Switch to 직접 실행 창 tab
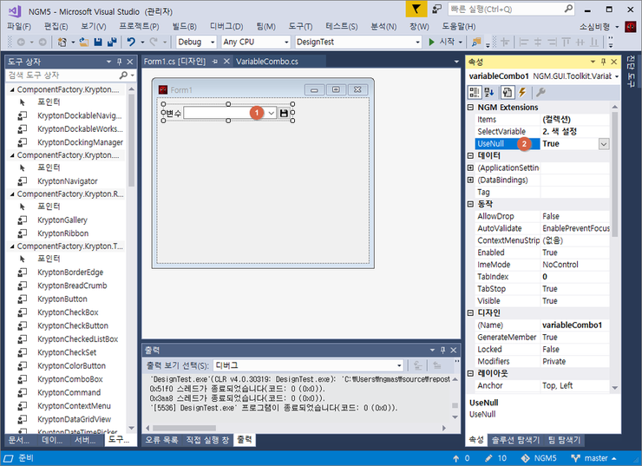Viewport: 642px width, 466px height. [207, 440]
